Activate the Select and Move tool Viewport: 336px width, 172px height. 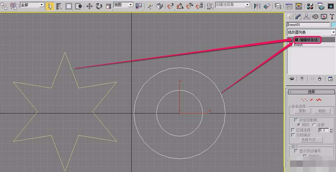[x=89, y=6]
